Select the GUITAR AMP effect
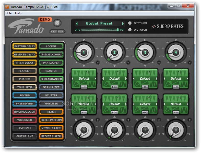 tap(25, 136)
